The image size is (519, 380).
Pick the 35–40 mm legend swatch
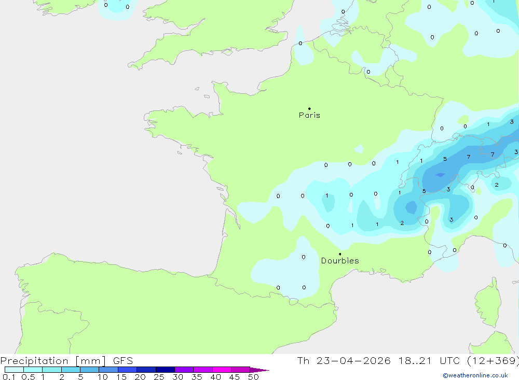coord(202,370)
